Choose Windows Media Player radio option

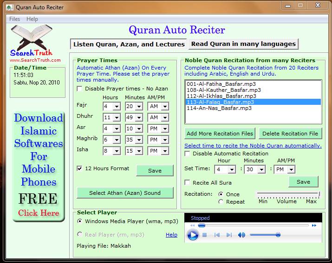[x=79, y=221]
